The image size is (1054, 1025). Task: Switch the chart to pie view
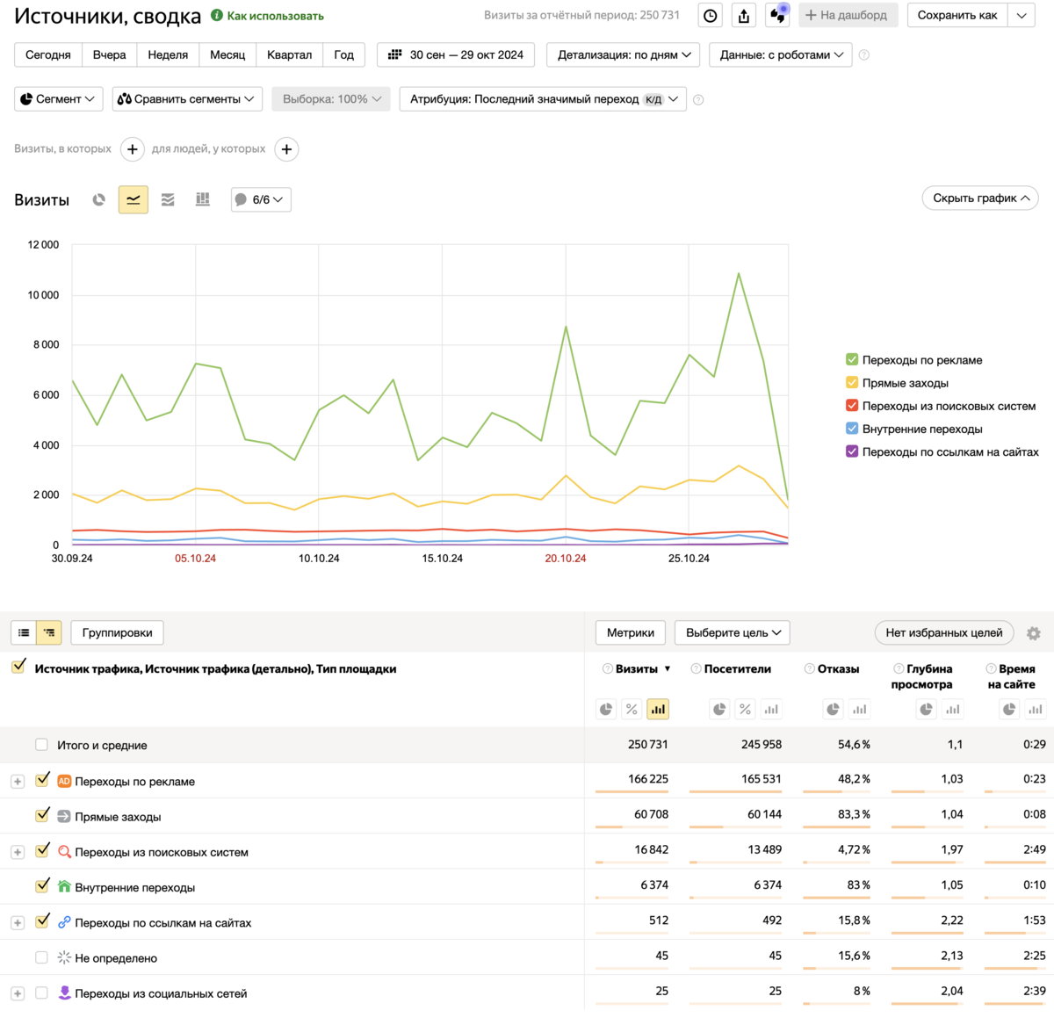[99, 200]
